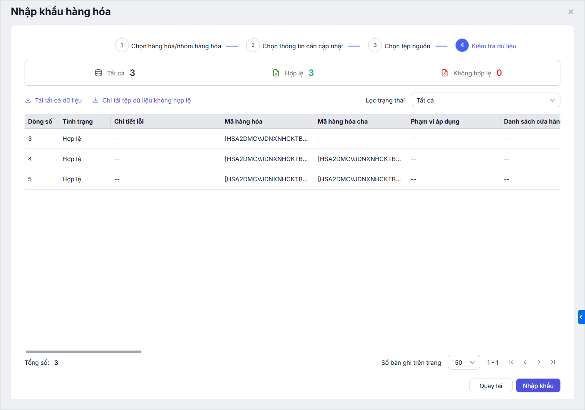Change records per page from 50
Image resolution: width=585 pixels, height=410 pixels.
(x=464, y=363)
